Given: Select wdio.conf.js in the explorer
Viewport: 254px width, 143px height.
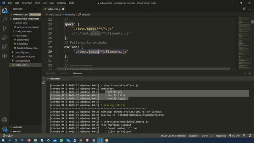Looking at the screenshot, I should tap(25, 65).
